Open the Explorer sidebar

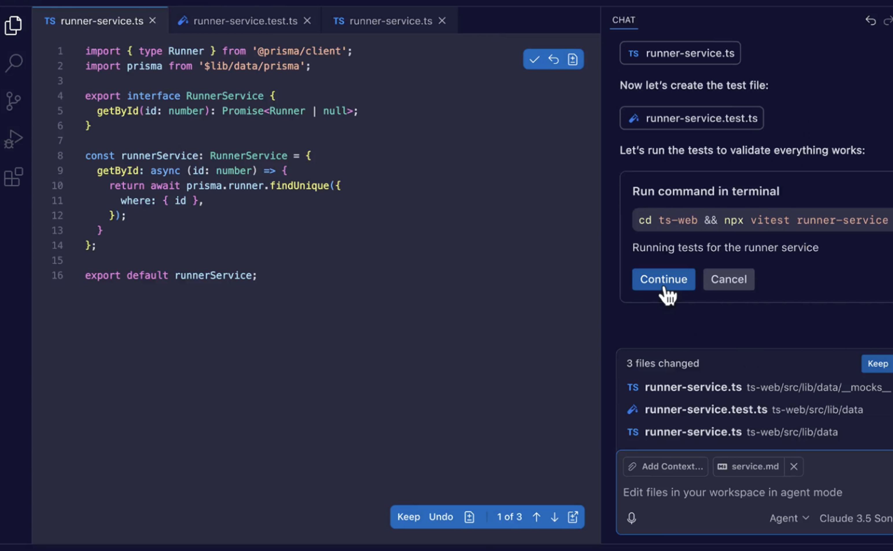tap(14, 25)
